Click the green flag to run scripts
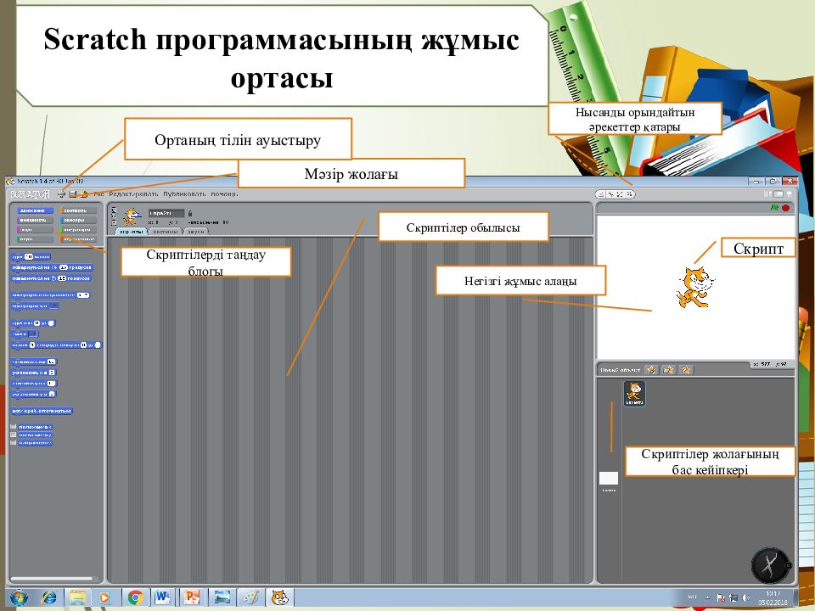The width and height of the screenshot is (815, 611). tap(774, 206)
